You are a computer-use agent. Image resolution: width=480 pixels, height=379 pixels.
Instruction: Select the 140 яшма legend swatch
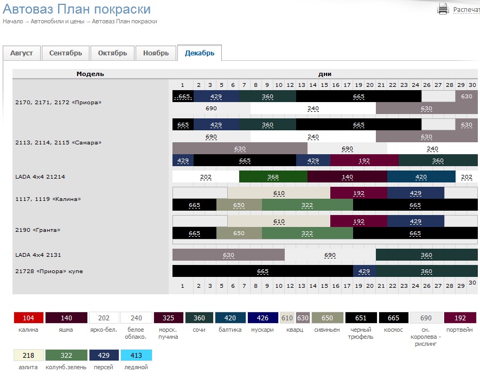pyautogui.click(x=66, y=318)
